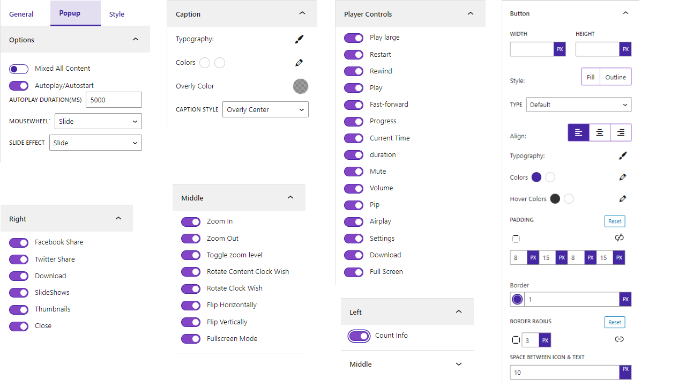Disable Play large toggle
Viewport: 686px width, 386px height.
354,38
